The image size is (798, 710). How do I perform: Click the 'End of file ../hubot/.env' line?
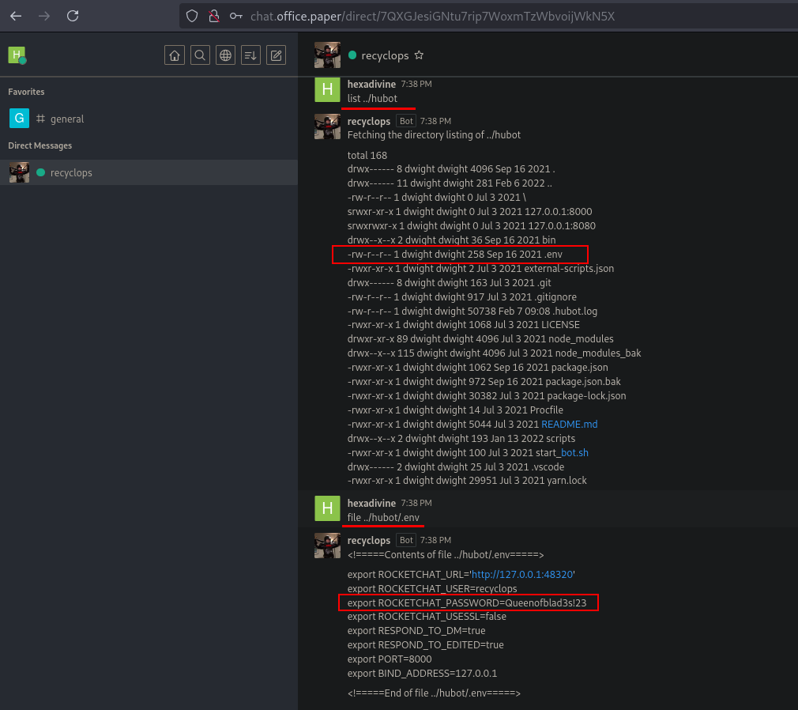[x=434, y=693]
